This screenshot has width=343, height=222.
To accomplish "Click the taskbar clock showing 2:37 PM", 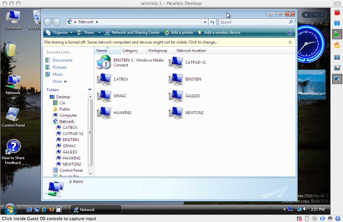I will (318, 209).
